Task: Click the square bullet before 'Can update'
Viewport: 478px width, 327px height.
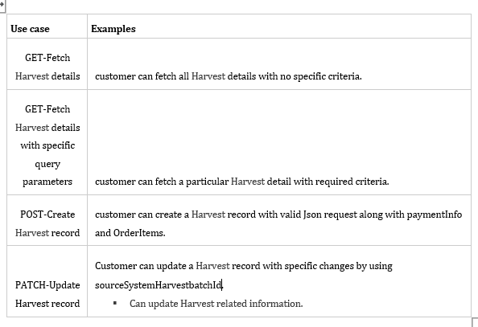Action: tap(115, 303)
